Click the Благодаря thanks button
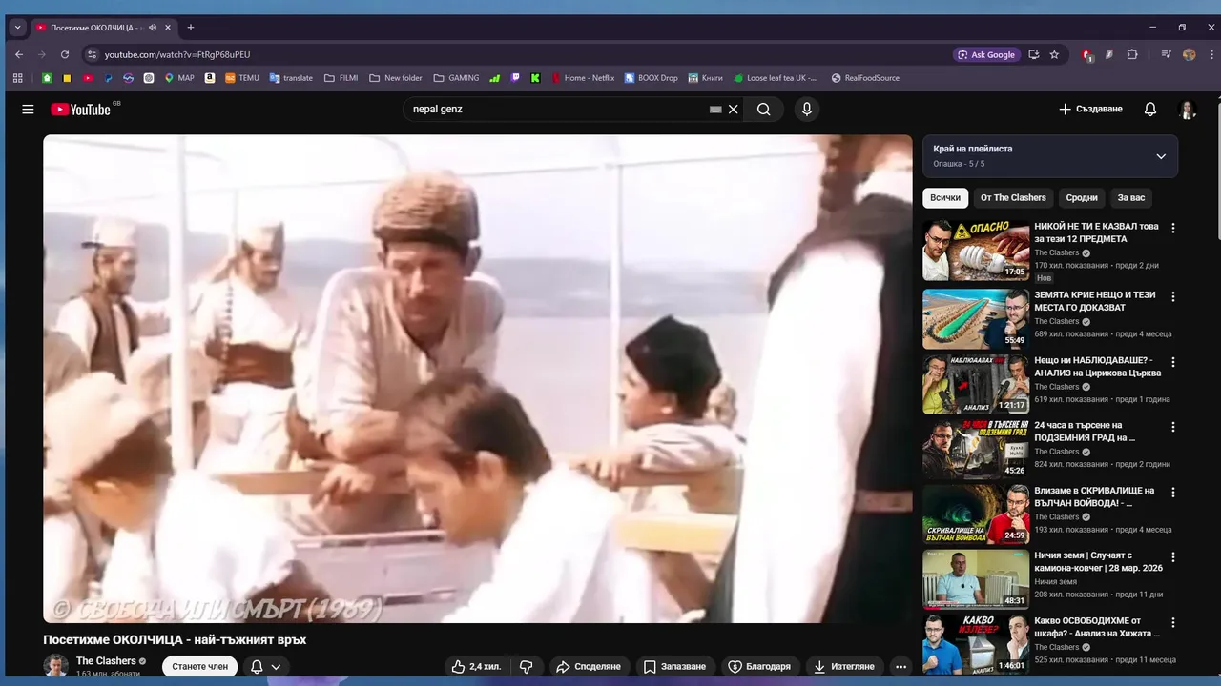Viewport: 1221px width, 686px height. coord(759,667)
